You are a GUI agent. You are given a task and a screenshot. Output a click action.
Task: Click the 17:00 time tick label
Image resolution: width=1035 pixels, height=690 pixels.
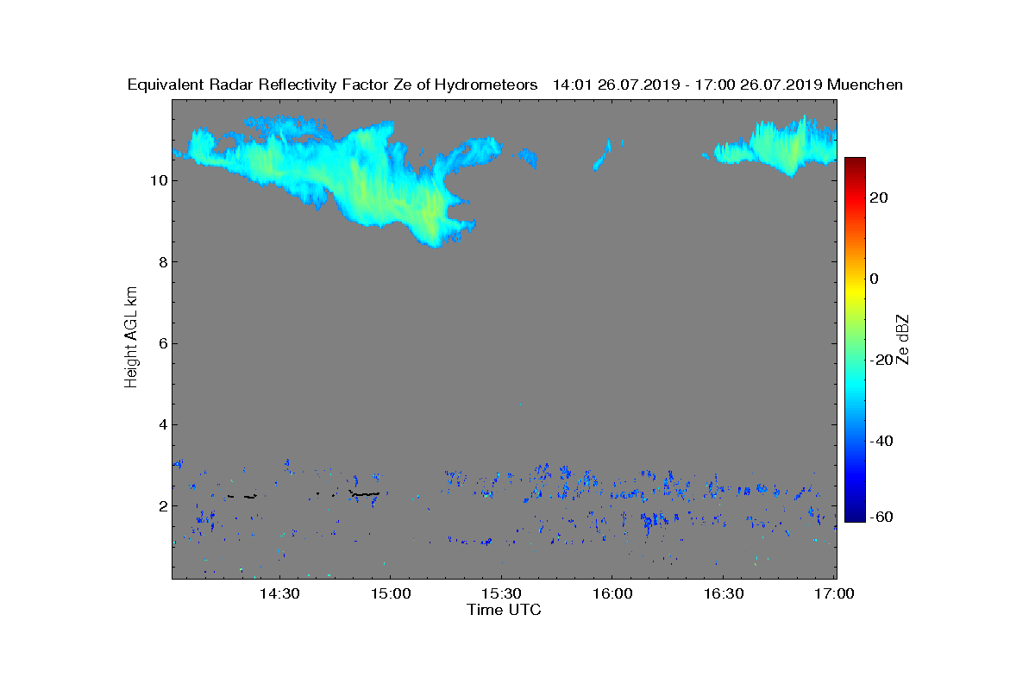[834, 593]
